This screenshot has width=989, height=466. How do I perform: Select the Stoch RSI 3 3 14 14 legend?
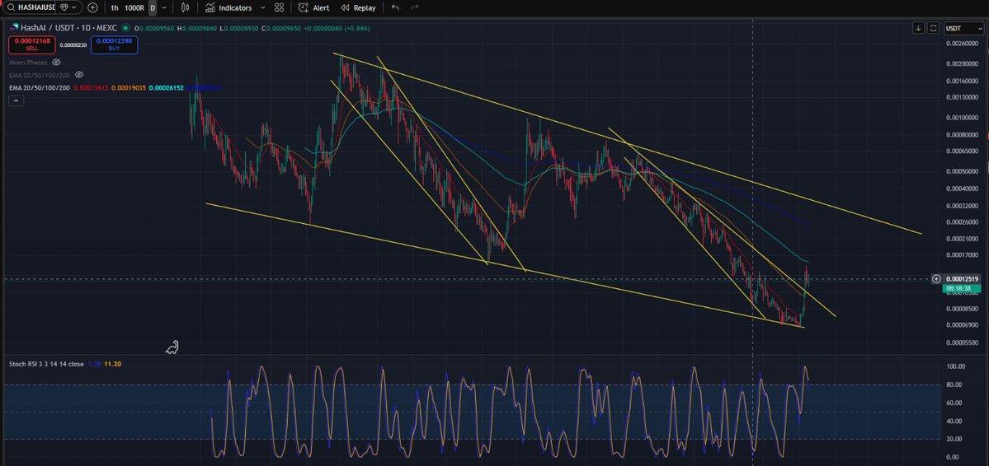tap(46, 364)
